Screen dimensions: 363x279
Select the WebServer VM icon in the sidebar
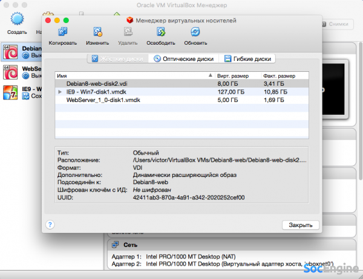click(x=10, y=72)
